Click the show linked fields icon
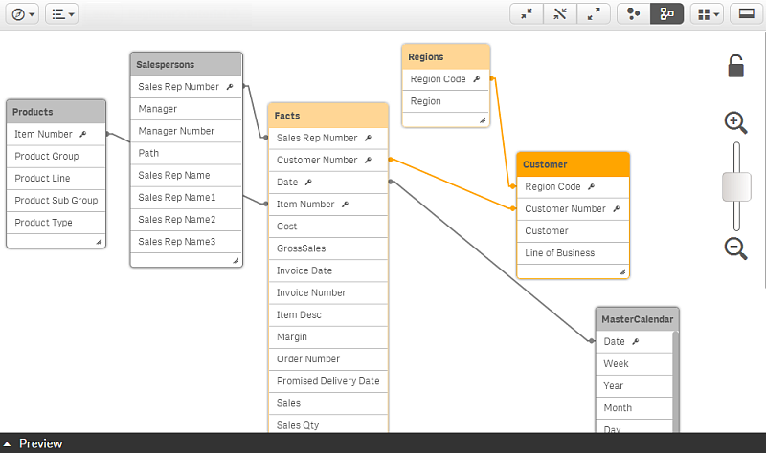 pos(561,14)
